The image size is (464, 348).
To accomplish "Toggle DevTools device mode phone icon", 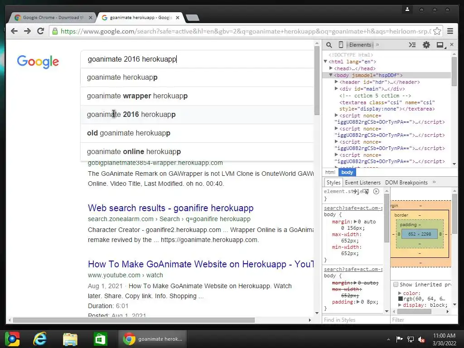I will 341,45.
